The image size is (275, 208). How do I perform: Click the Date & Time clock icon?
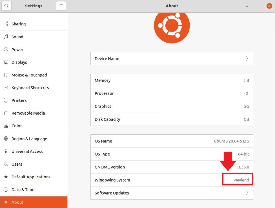coord(6,189)
